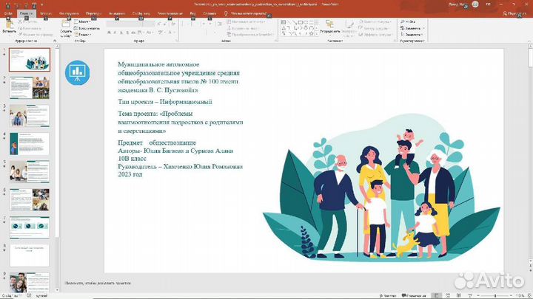Click the blue presentation chart icon on slide
This screenshot has height=299, width=533.
tap(77, 72)
